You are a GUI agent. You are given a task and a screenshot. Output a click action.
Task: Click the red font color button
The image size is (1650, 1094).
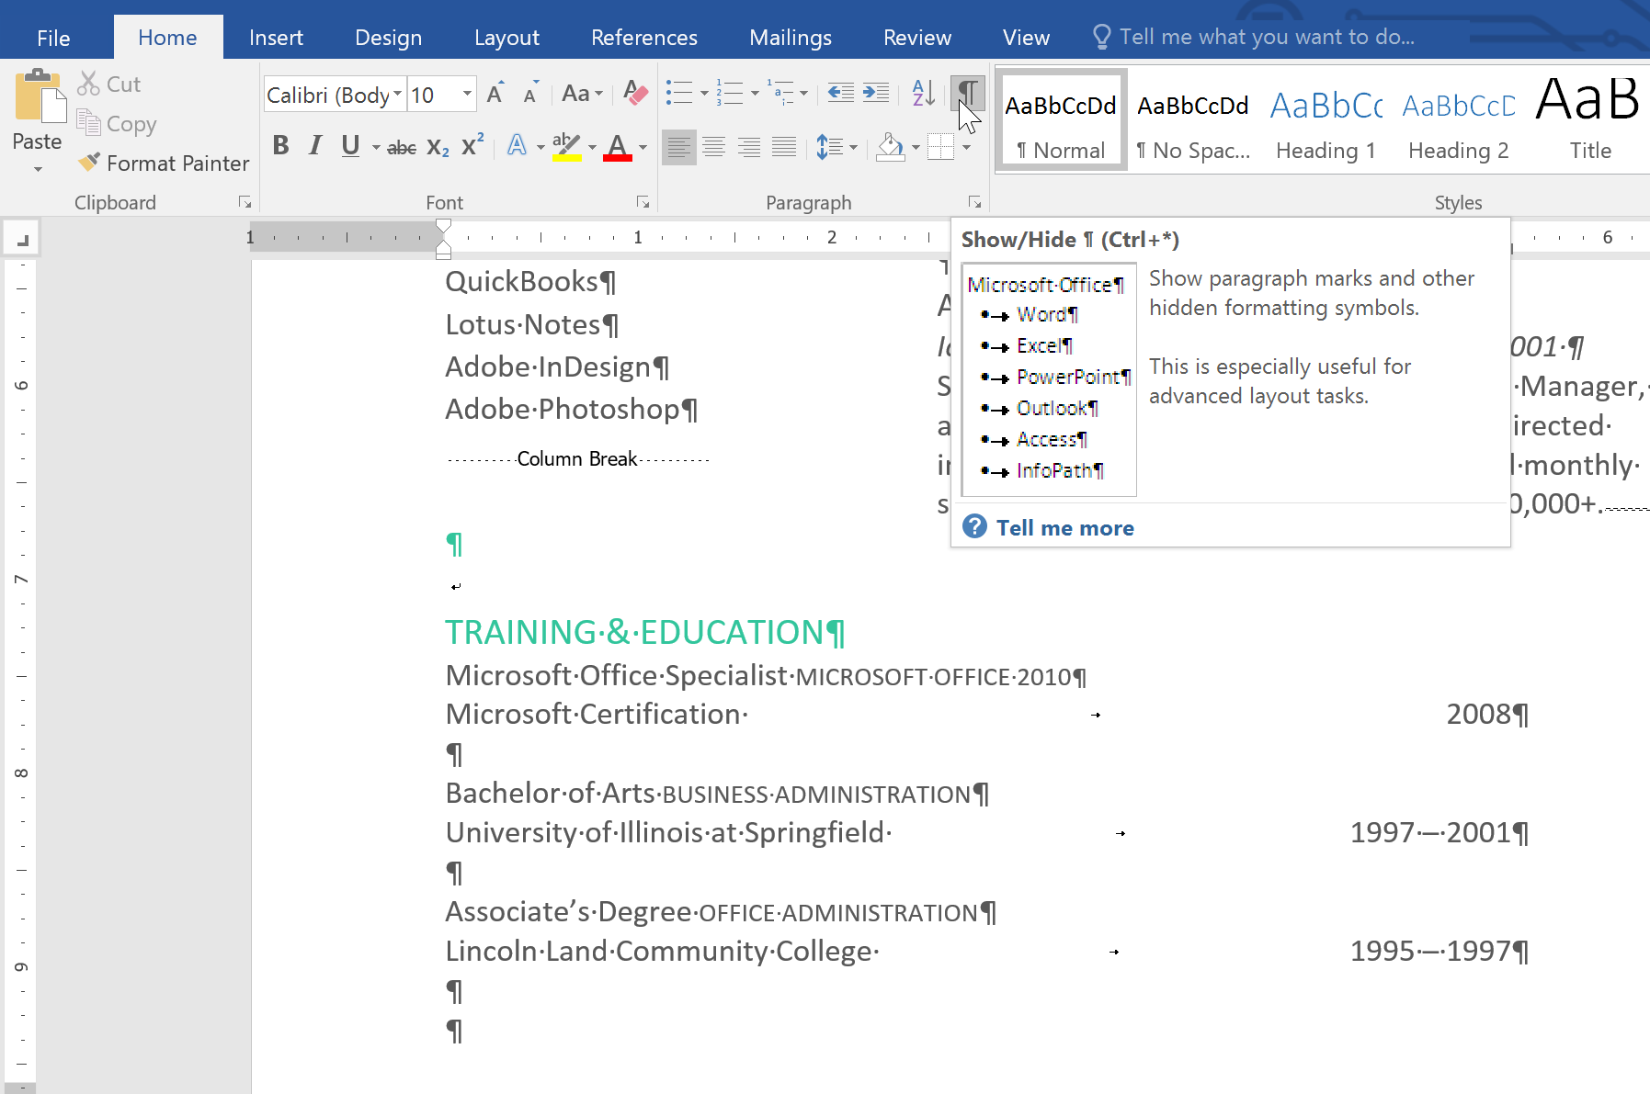pos(618,147)
